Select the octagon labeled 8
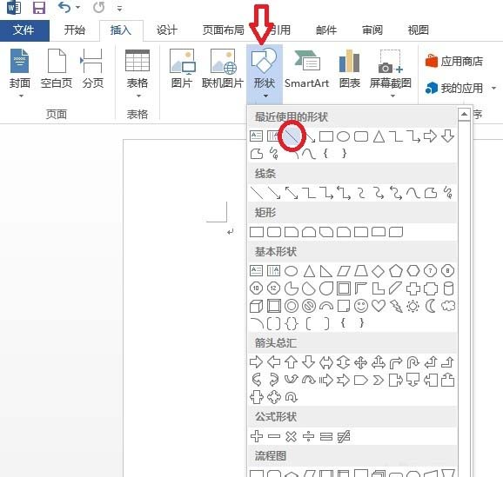 click(447, 271)
